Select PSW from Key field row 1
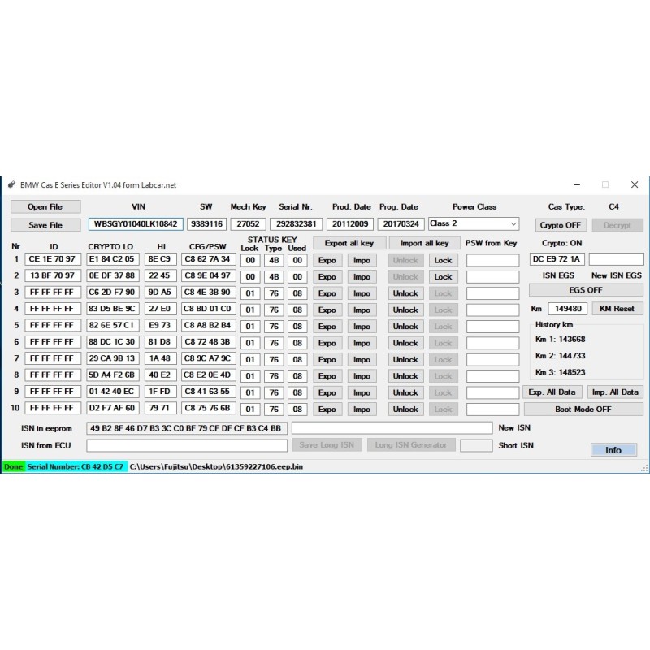Viewport: 650px width, 650px height. [493, 260]
